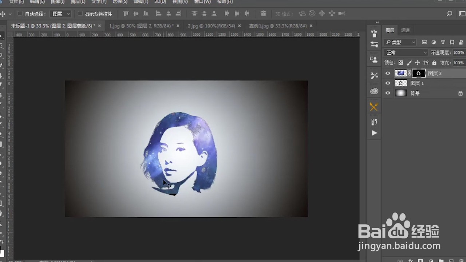Filter layers by pixel layer icon
This screenshot has width=466, height=262.
(424, 42)
